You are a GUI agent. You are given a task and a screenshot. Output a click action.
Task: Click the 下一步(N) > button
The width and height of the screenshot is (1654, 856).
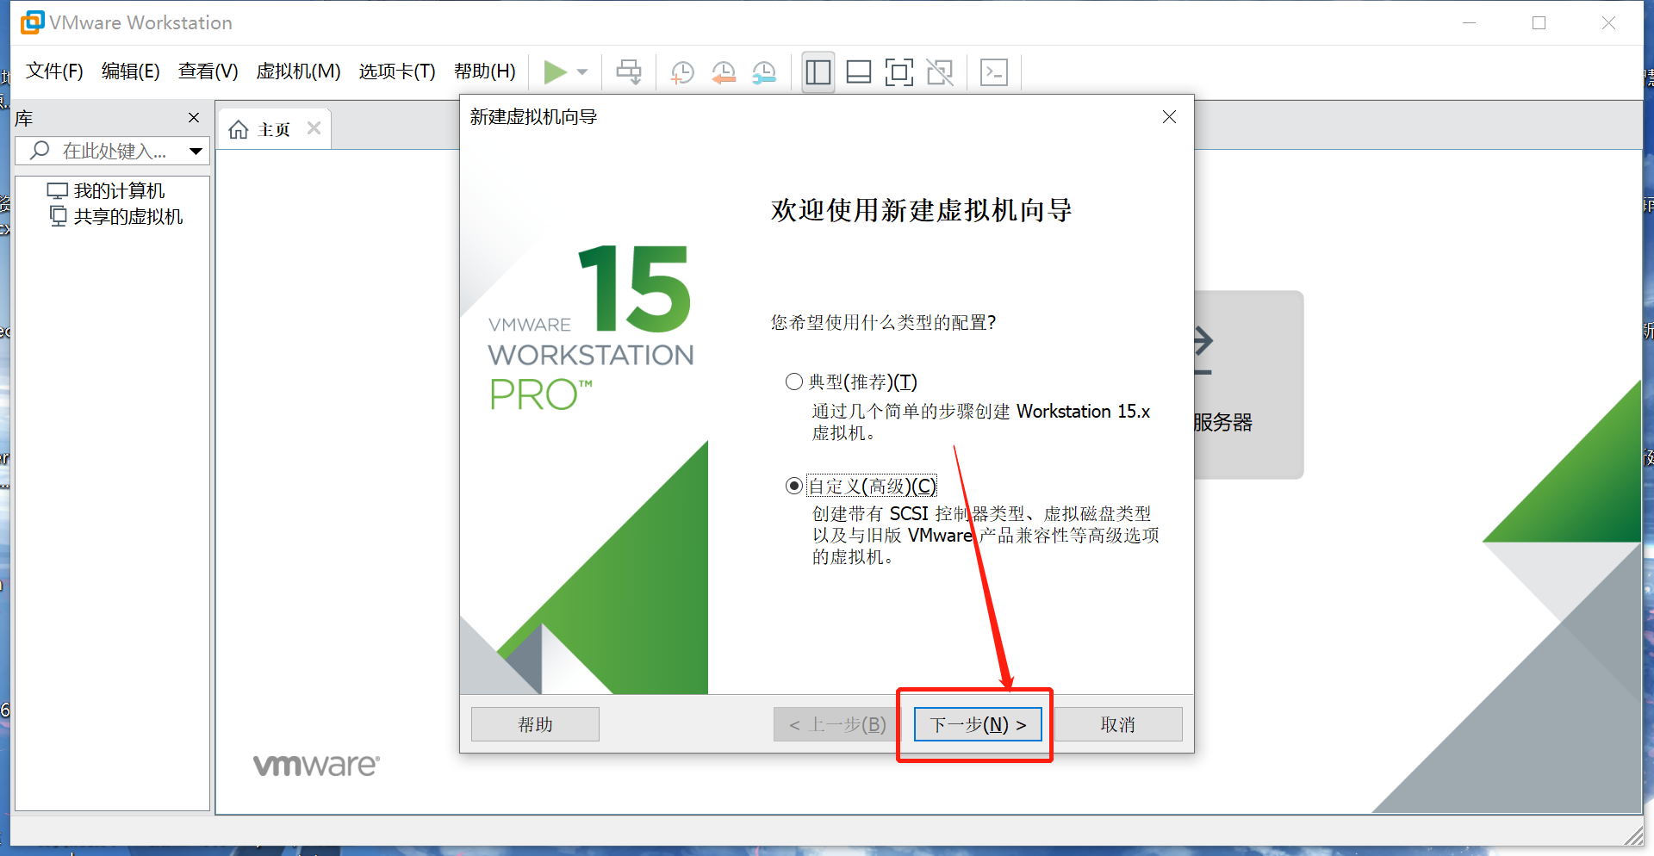978,724
